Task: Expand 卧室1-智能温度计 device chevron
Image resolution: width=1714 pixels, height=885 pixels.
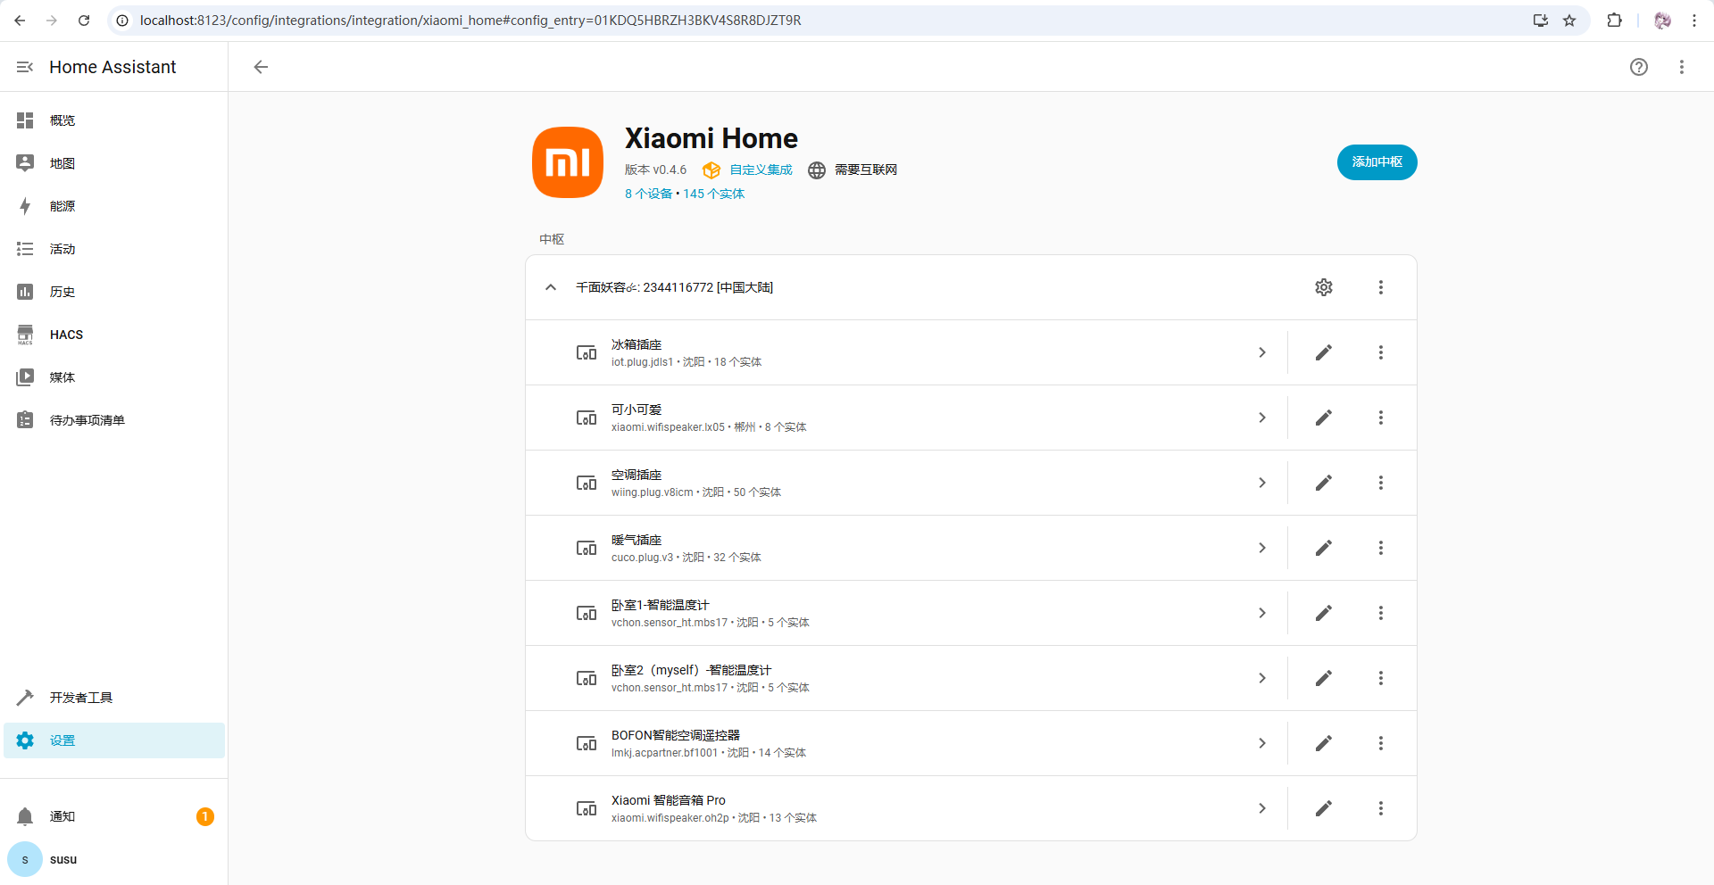Action: click(1261, 613)
